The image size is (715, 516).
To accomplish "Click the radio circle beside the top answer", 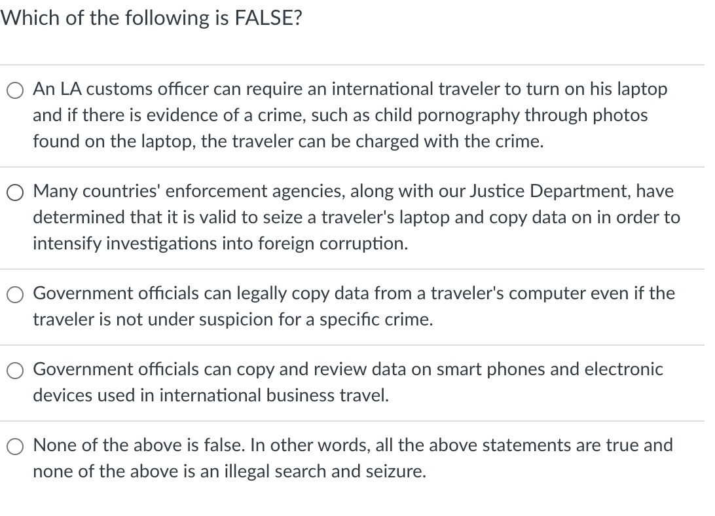I will point(14,90).
